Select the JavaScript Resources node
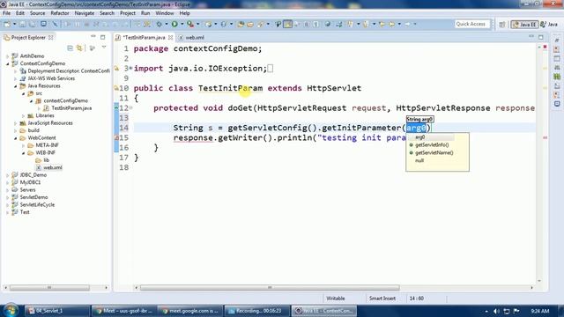This screenshot has width=564, height=317. (x=50, y=123)
